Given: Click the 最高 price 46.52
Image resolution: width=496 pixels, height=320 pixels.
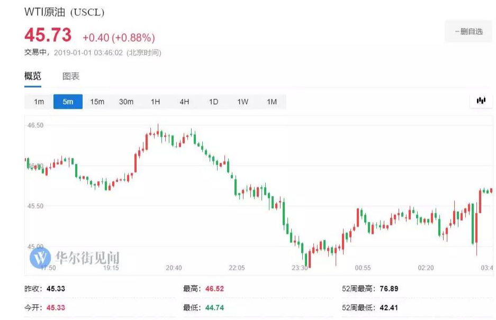Looking at the screenshot, I should [212, 289].
